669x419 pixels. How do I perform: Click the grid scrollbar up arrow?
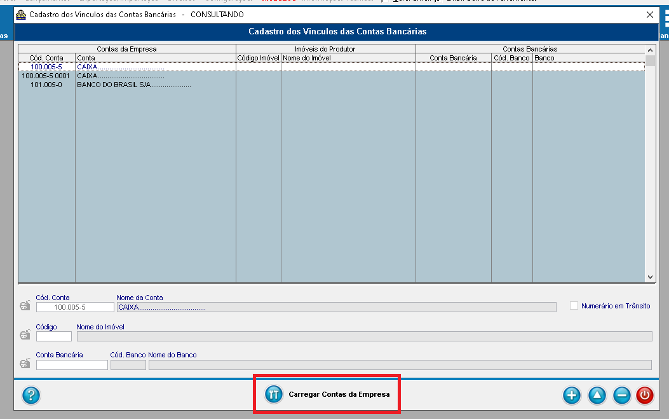(x=650, y=50)
